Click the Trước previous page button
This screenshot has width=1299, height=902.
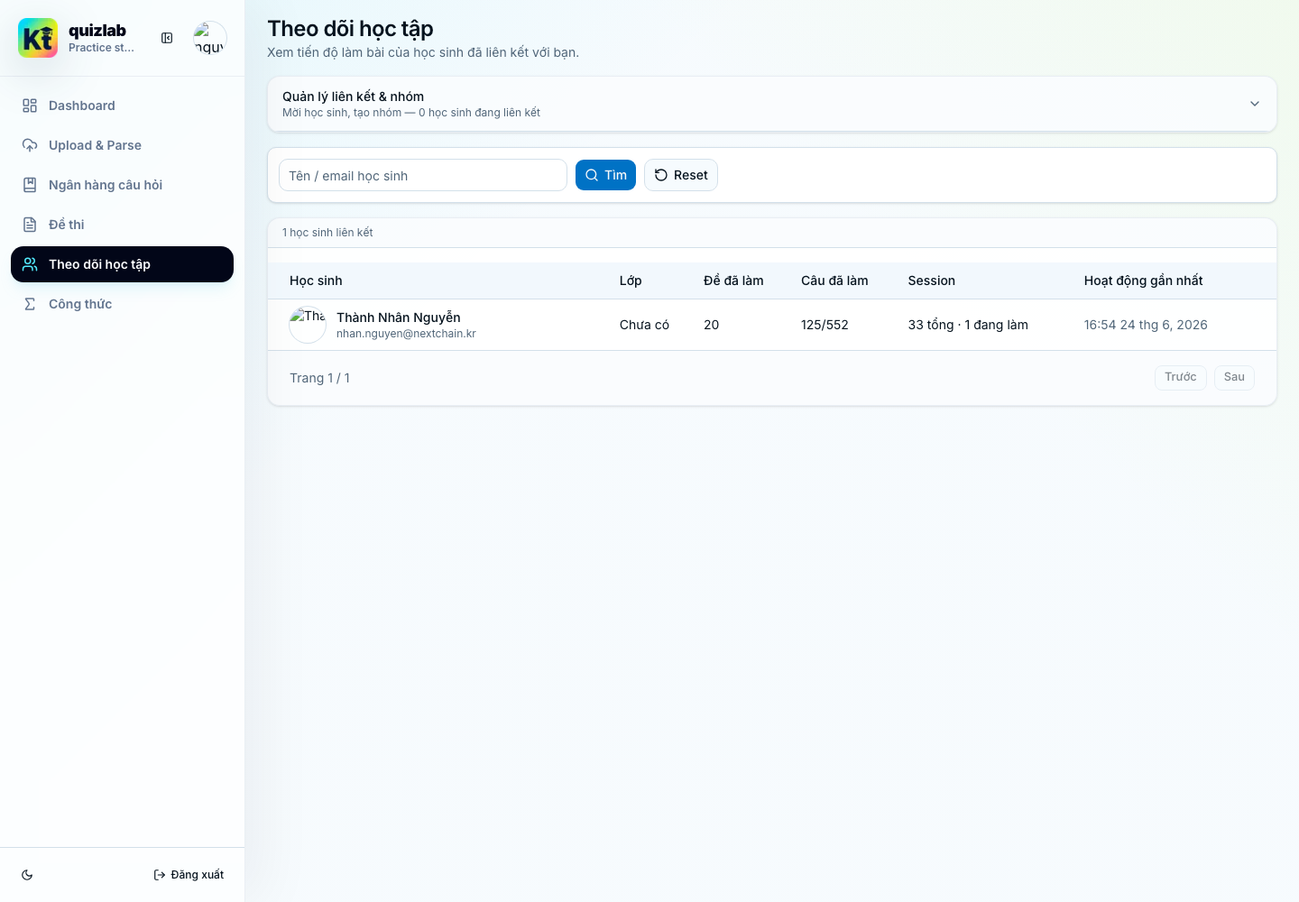(x=1180, y=377)
